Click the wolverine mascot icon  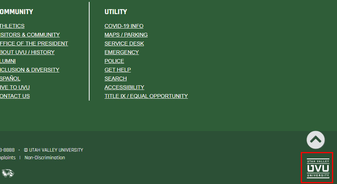click(x=8, y=173)
